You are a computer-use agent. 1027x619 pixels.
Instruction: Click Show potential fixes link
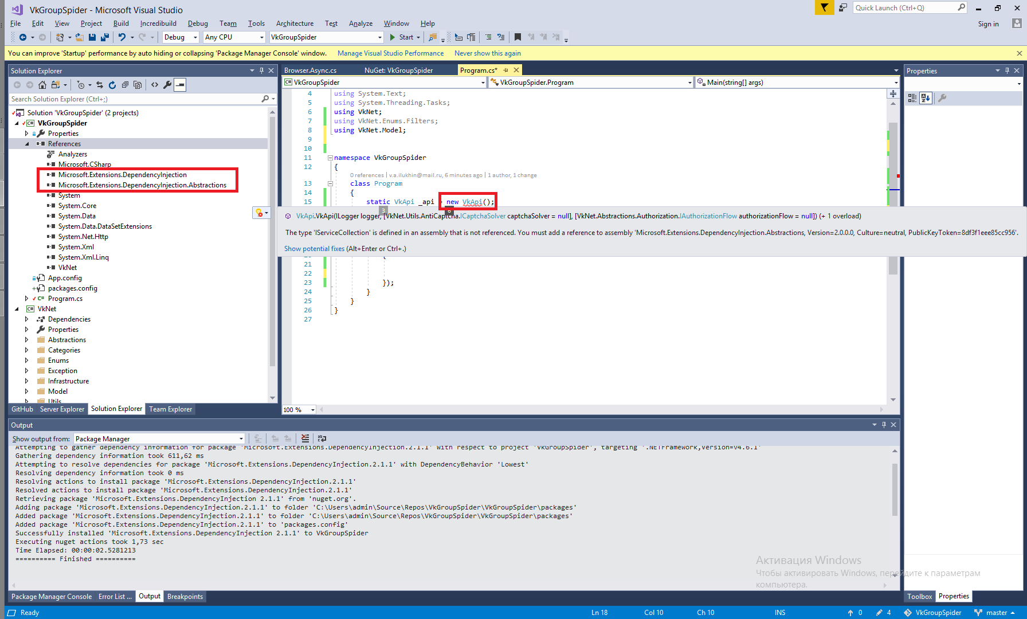[314, 249]
